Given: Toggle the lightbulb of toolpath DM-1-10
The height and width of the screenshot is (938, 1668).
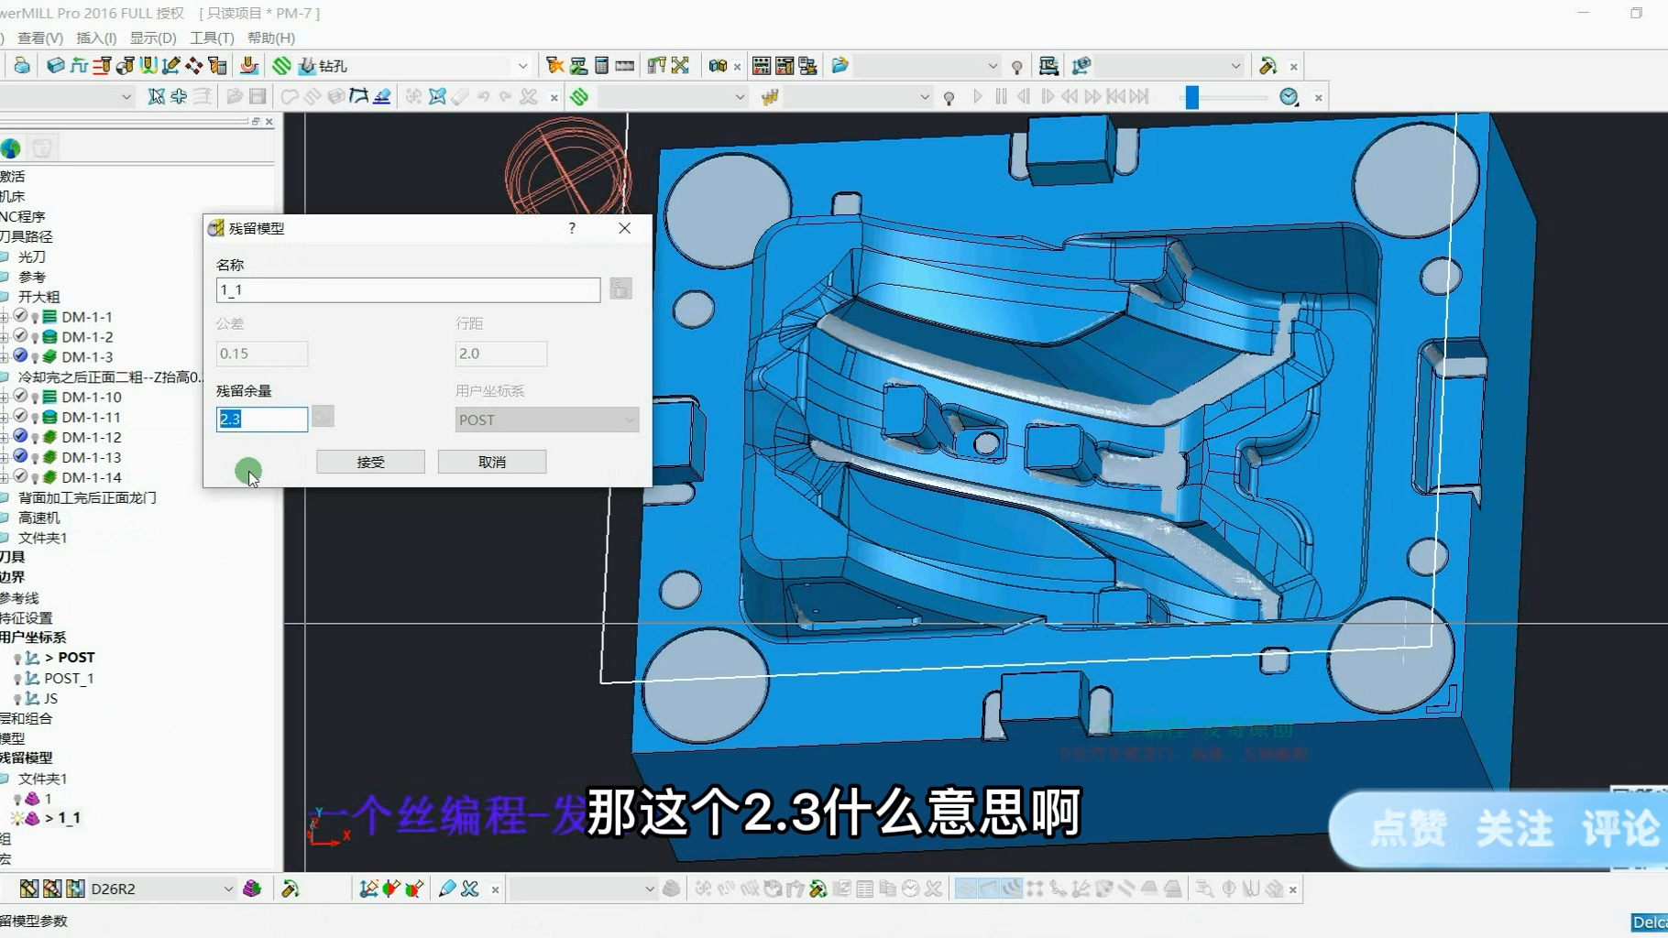Looking at the screenshot, I should point(35,398).
